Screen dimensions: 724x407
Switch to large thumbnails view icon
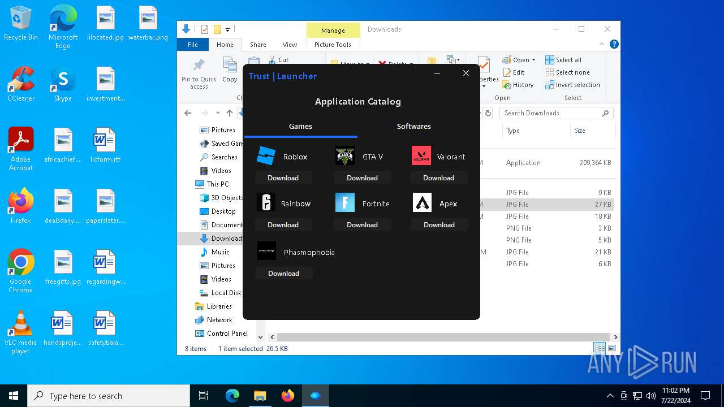pyautogui.click(x=611, y=348)
